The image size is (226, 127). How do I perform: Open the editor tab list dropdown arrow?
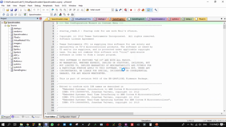[221, 19]
